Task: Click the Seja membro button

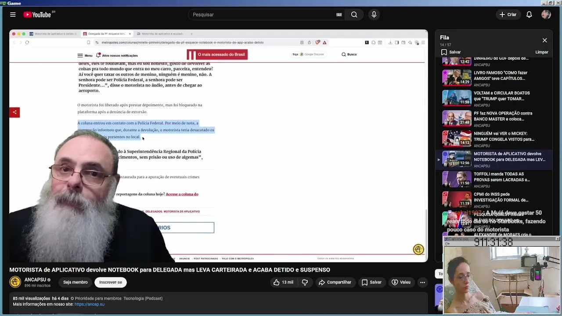Action: coord(75,282)
